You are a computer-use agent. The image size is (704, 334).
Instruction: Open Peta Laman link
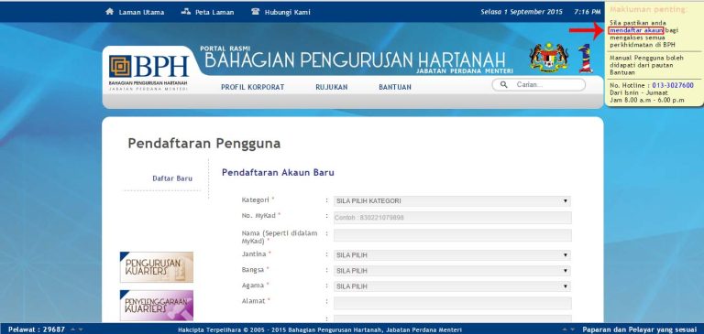pyautogui.click(x=214, y=13)
